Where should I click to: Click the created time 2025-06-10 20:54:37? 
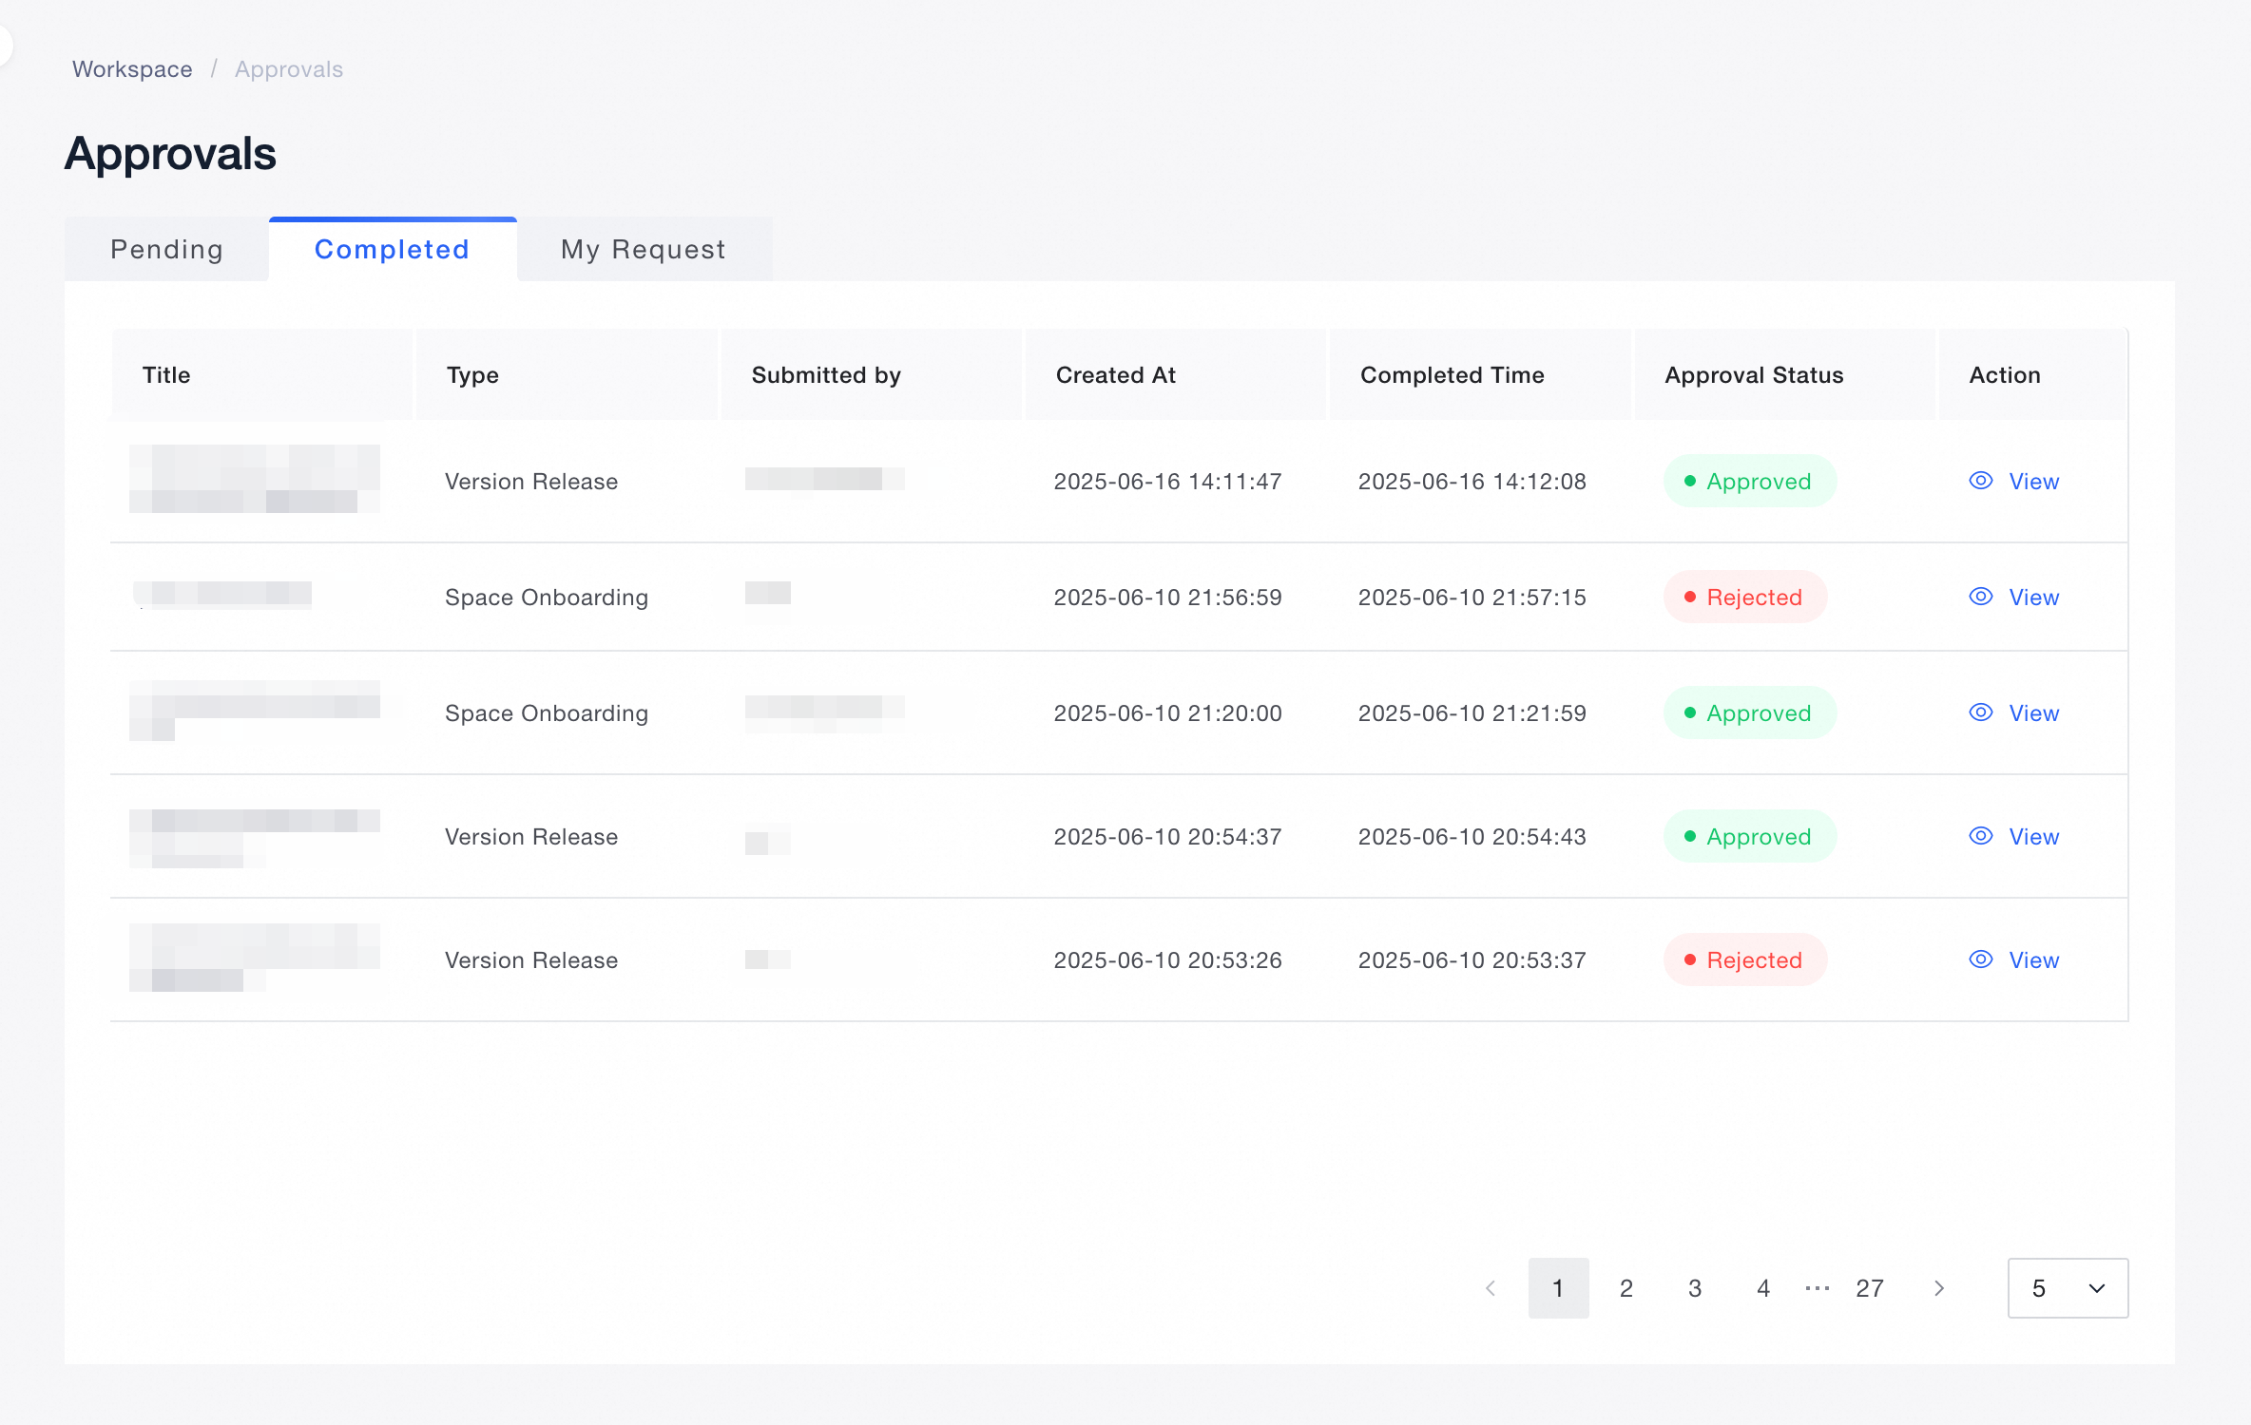click(x=1167, y=836)
